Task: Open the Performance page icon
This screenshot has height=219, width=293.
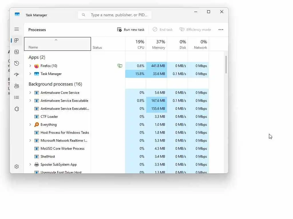Action: pos(17,52)
